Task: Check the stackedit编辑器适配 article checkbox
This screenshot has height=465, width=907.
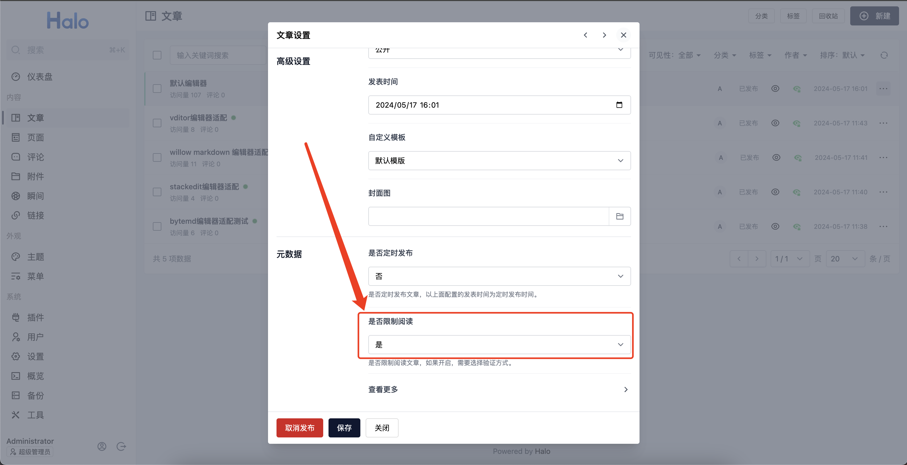Action: coord(157,192)
